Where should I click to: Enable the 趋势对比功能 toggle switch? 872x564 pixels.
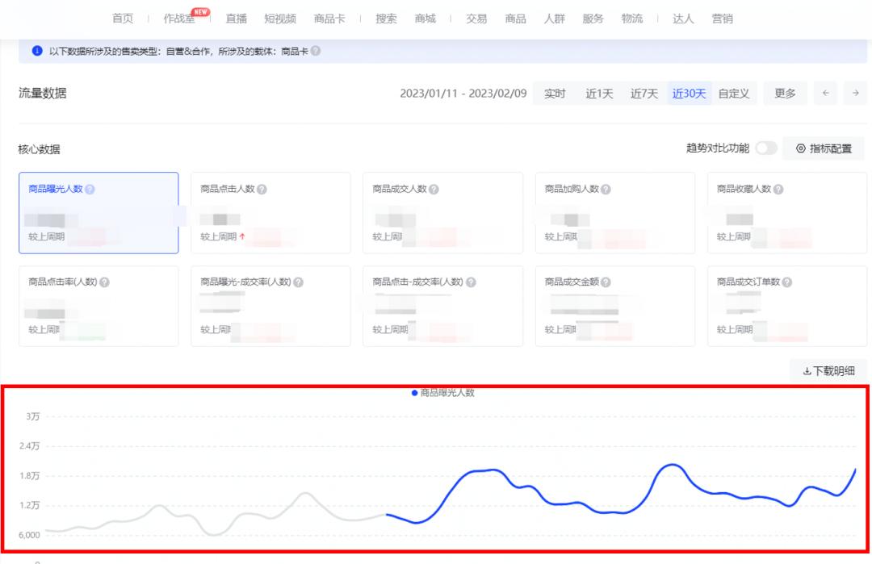[x=765, y=148]
